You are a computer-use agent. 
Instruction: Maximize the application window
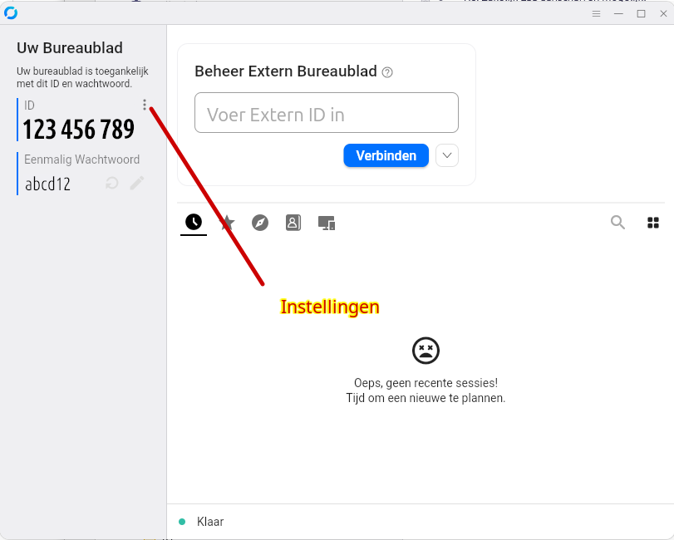coord(641,13)
